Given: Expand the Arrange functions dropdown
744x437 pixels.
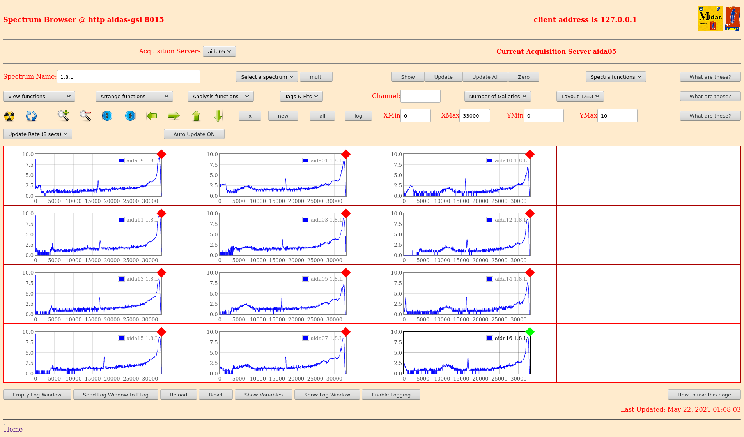Looking at the screenshot, I should point(134,96).
